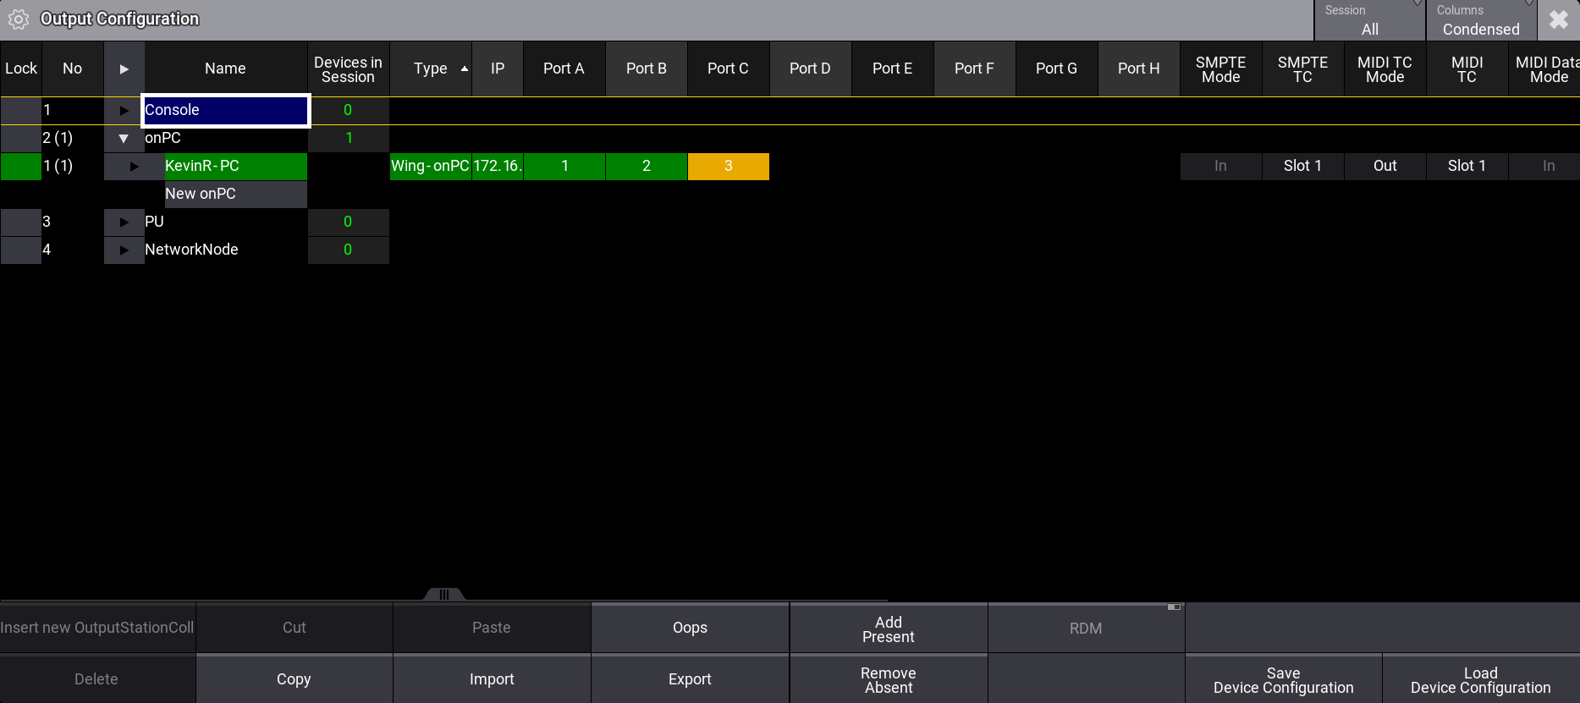
Task: Click the expand-all arrow in header
Action: pyautogui.click(x=124, y=69)
